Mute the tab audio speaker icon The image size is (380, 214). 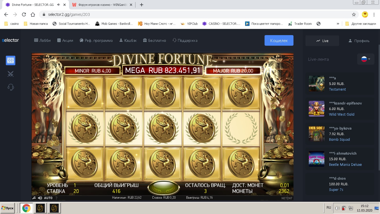pyautogui.click(x=58, y=5)
